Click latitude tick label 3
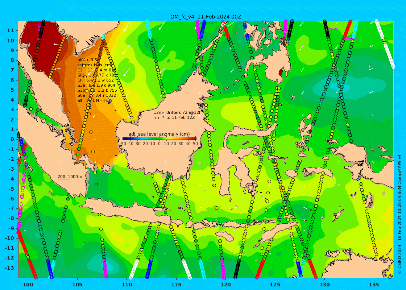The width and height of the screenshot is (406, 290). (x=12, y=110)
